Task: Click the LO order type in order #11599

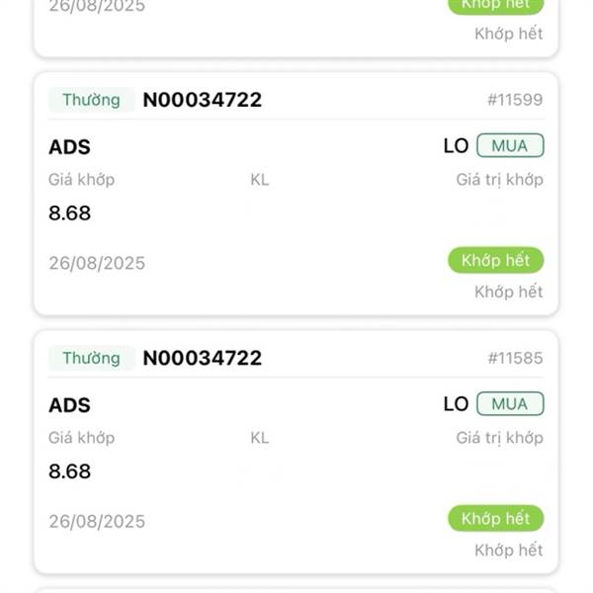Action: pos(456,146)
